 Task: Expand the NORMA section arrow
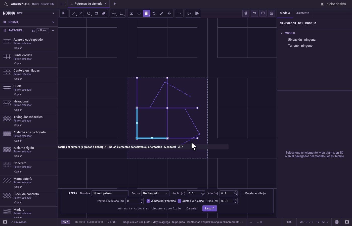(53, 22)
